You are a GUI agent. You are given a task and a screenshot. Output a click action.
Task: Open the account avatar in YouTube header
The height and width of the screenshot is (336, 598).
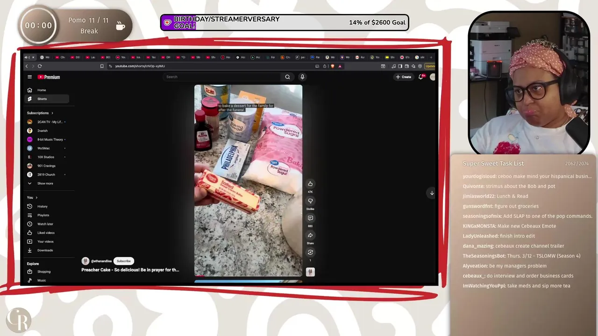click(433, 77)
